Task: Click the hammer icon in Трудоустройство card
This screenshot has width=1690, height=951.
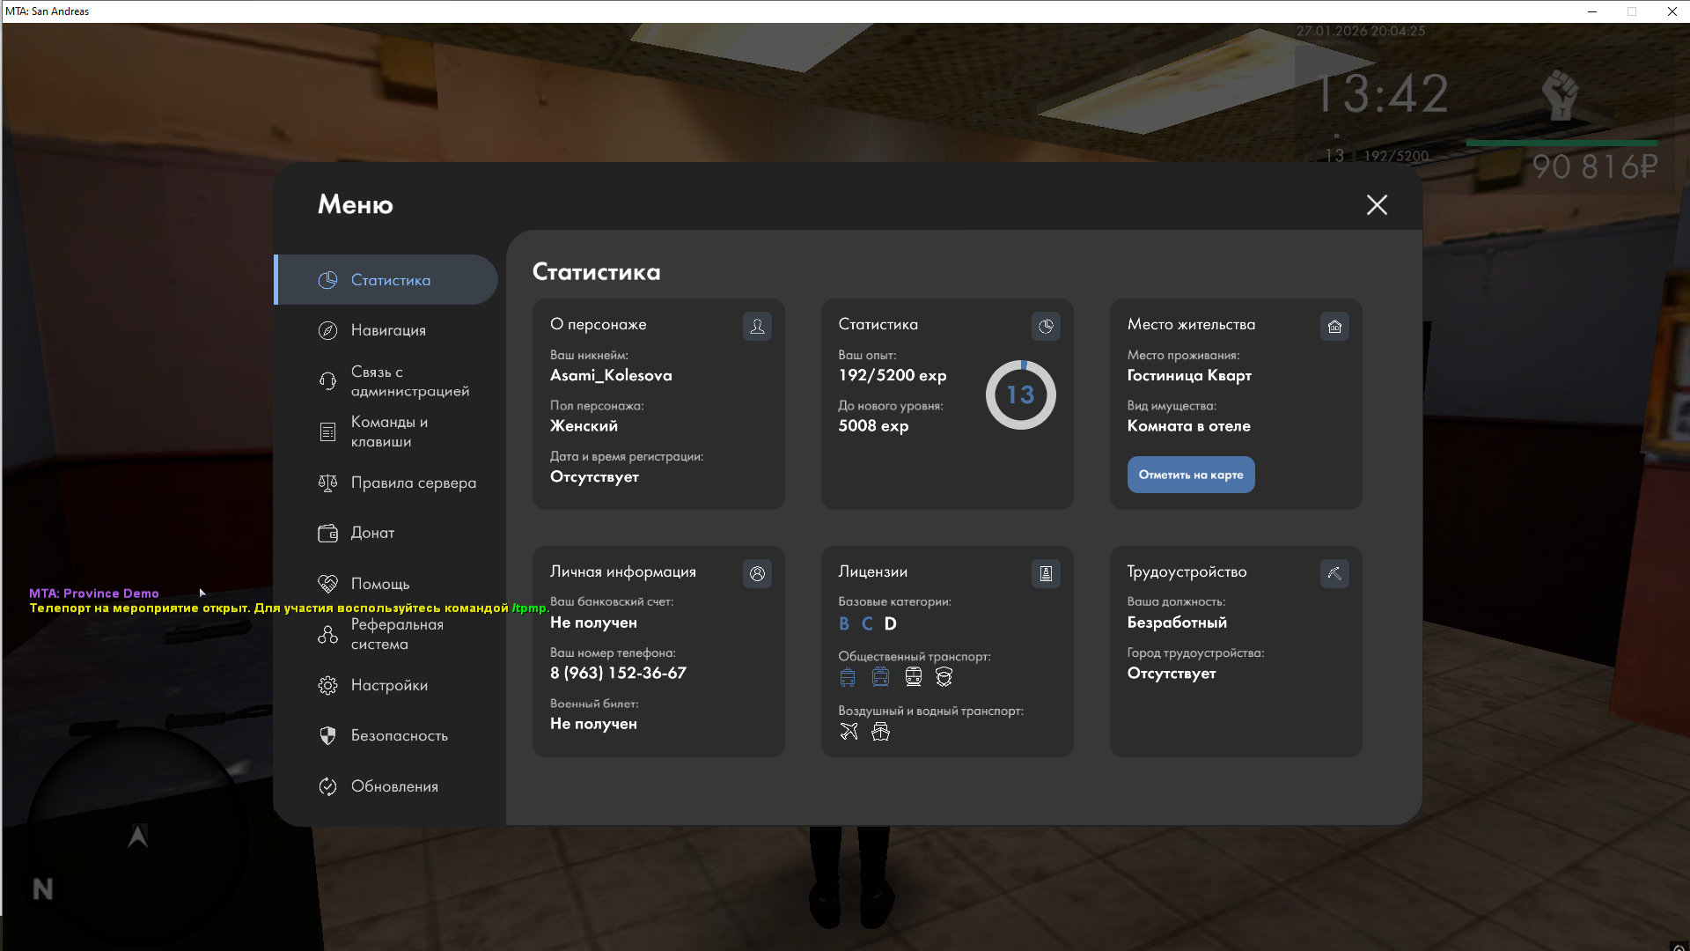Action: (1334, 573)
